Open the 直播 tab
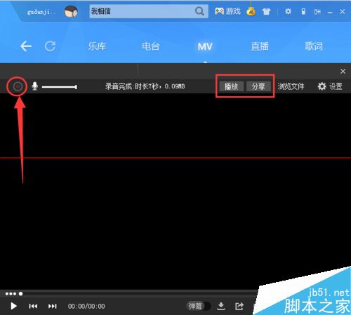Screen dimensions: 351x315 pos(260,46)
